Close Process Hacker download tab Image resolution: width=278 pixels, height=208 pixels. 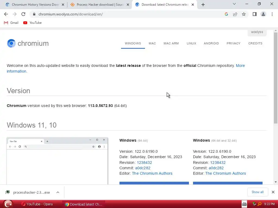[128, 5]
